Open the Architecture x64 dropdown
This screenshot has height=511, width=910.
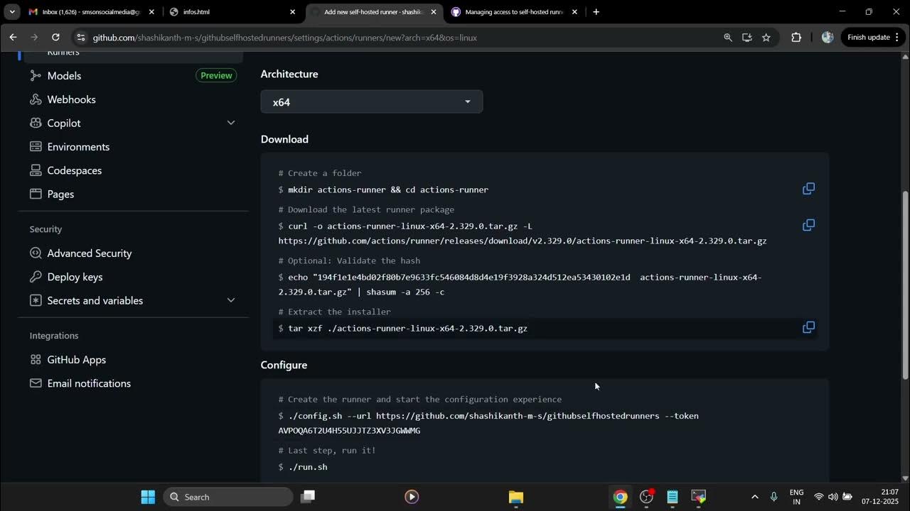tap(371, 101)
